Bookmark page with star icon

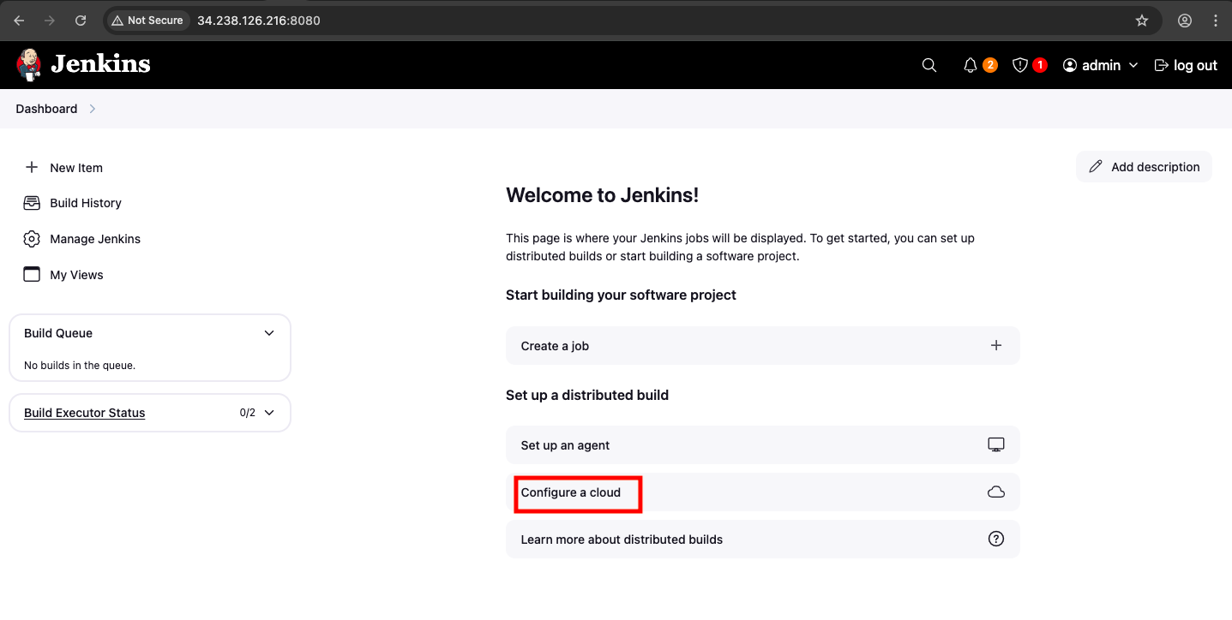[1142, 21]
